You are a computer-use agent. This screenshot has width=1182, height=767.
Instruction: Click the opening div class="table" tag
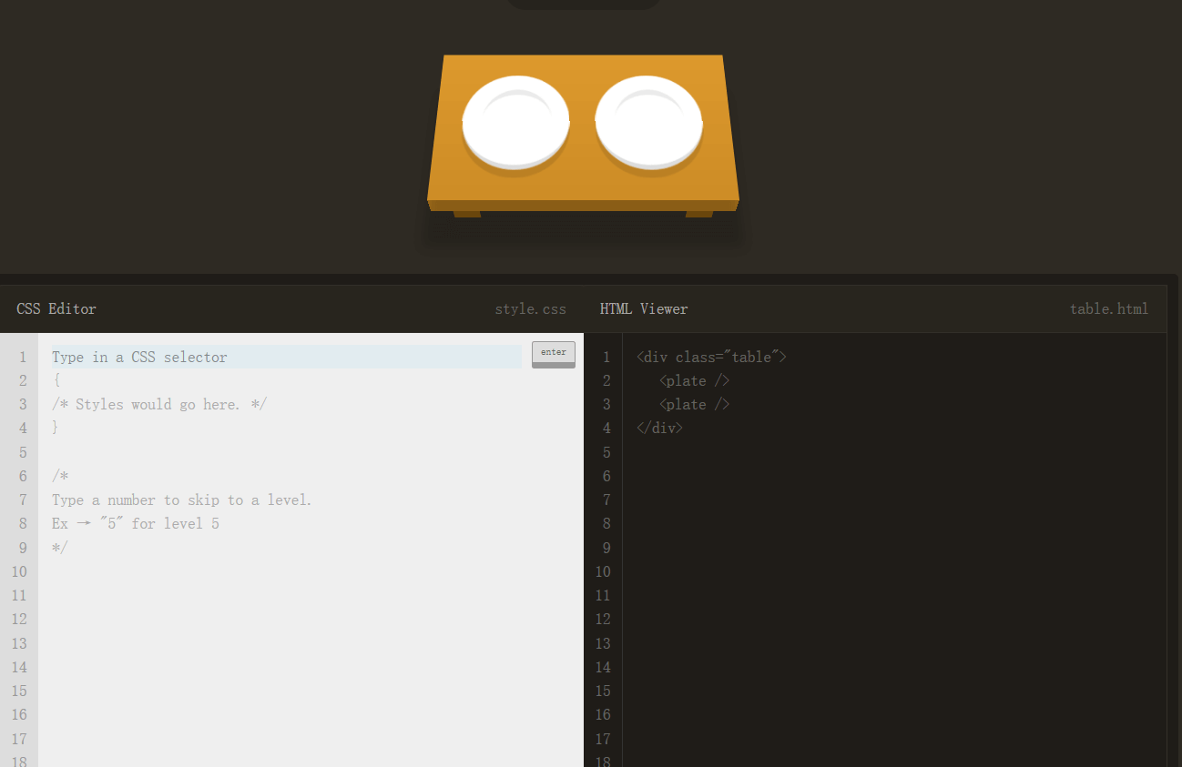710,357
